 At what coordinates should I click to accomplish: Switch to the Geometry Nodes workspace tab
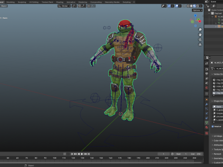(112, 2)
